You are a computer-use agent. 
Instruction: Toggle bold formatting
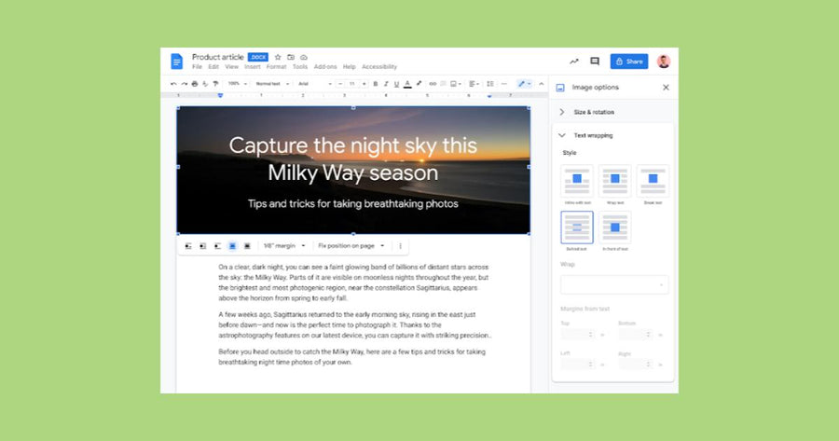(375, 84)
